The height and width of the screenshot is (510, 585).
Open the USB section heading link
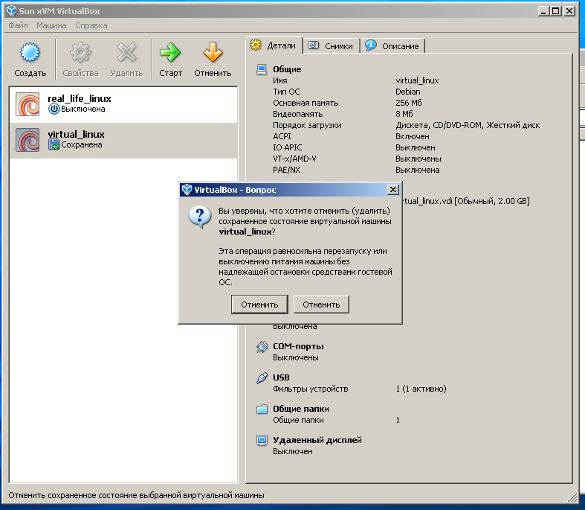[281, 377]
